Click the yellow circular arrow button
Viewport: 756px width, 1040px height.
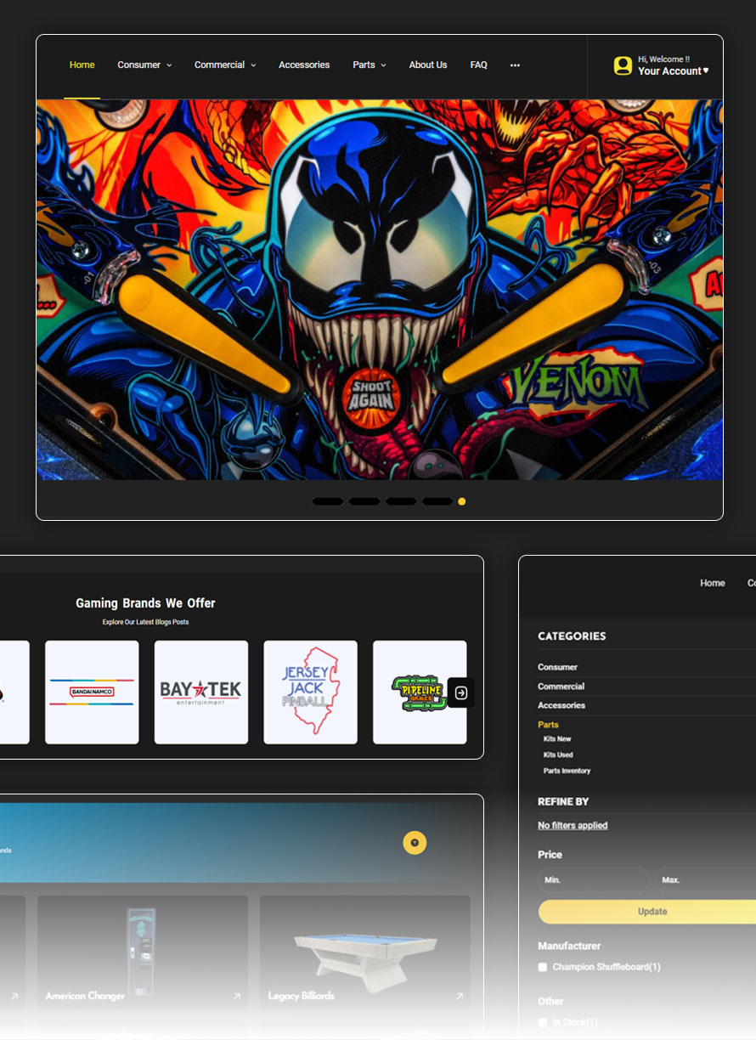(415, 843)
